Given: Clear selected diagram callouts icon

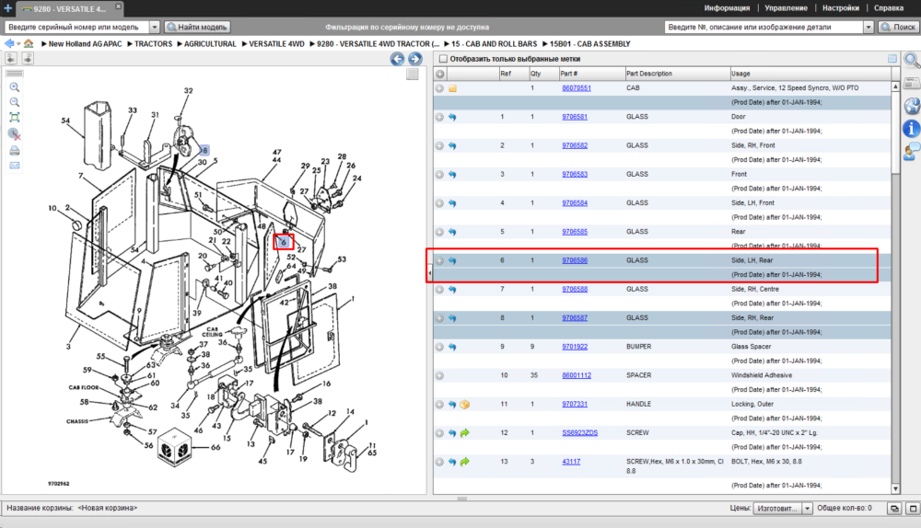Looking at the screenshot, I should (x=15, y=134).
